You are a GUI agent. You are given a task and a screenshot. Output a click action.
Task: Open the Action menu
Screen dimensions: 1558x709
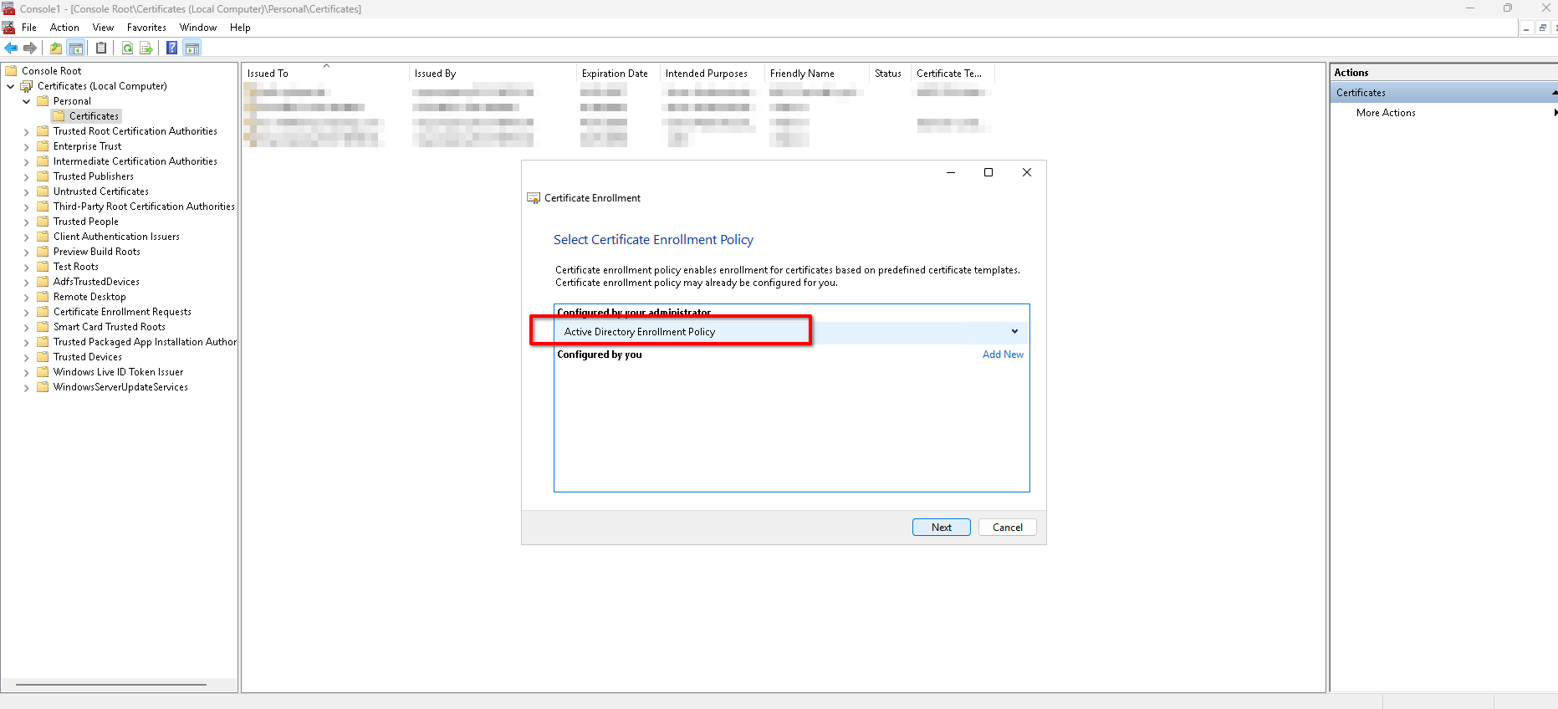click(x=64, y=28)
